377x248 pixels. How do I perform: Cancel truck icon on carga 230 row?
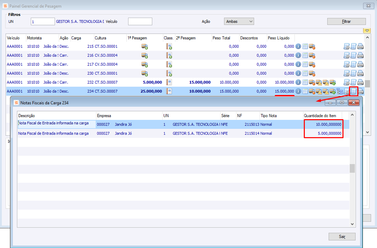coord(312,74)
